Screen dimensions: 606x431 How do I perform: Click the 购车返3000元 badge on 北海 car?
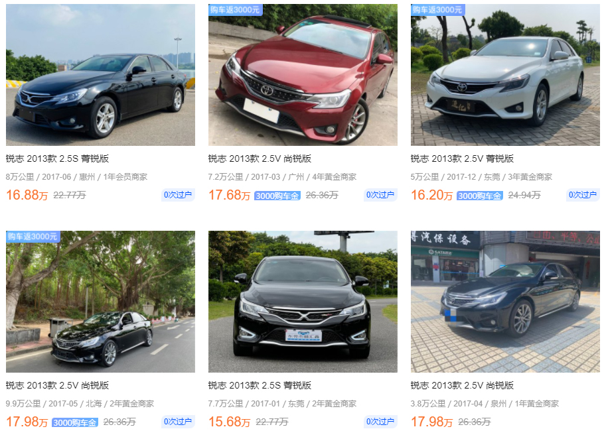(33, 236)
